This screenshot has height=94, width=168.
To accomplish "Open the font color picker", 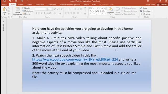I will (x=60, y=13).
